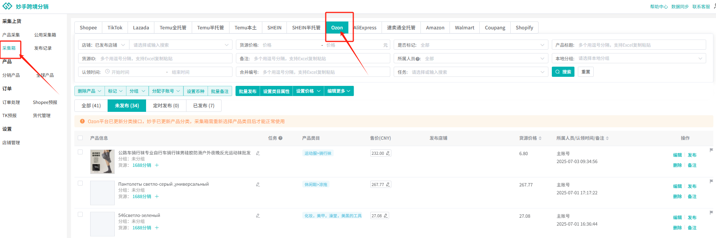Open the 定时发布 (0) tab

166,106
